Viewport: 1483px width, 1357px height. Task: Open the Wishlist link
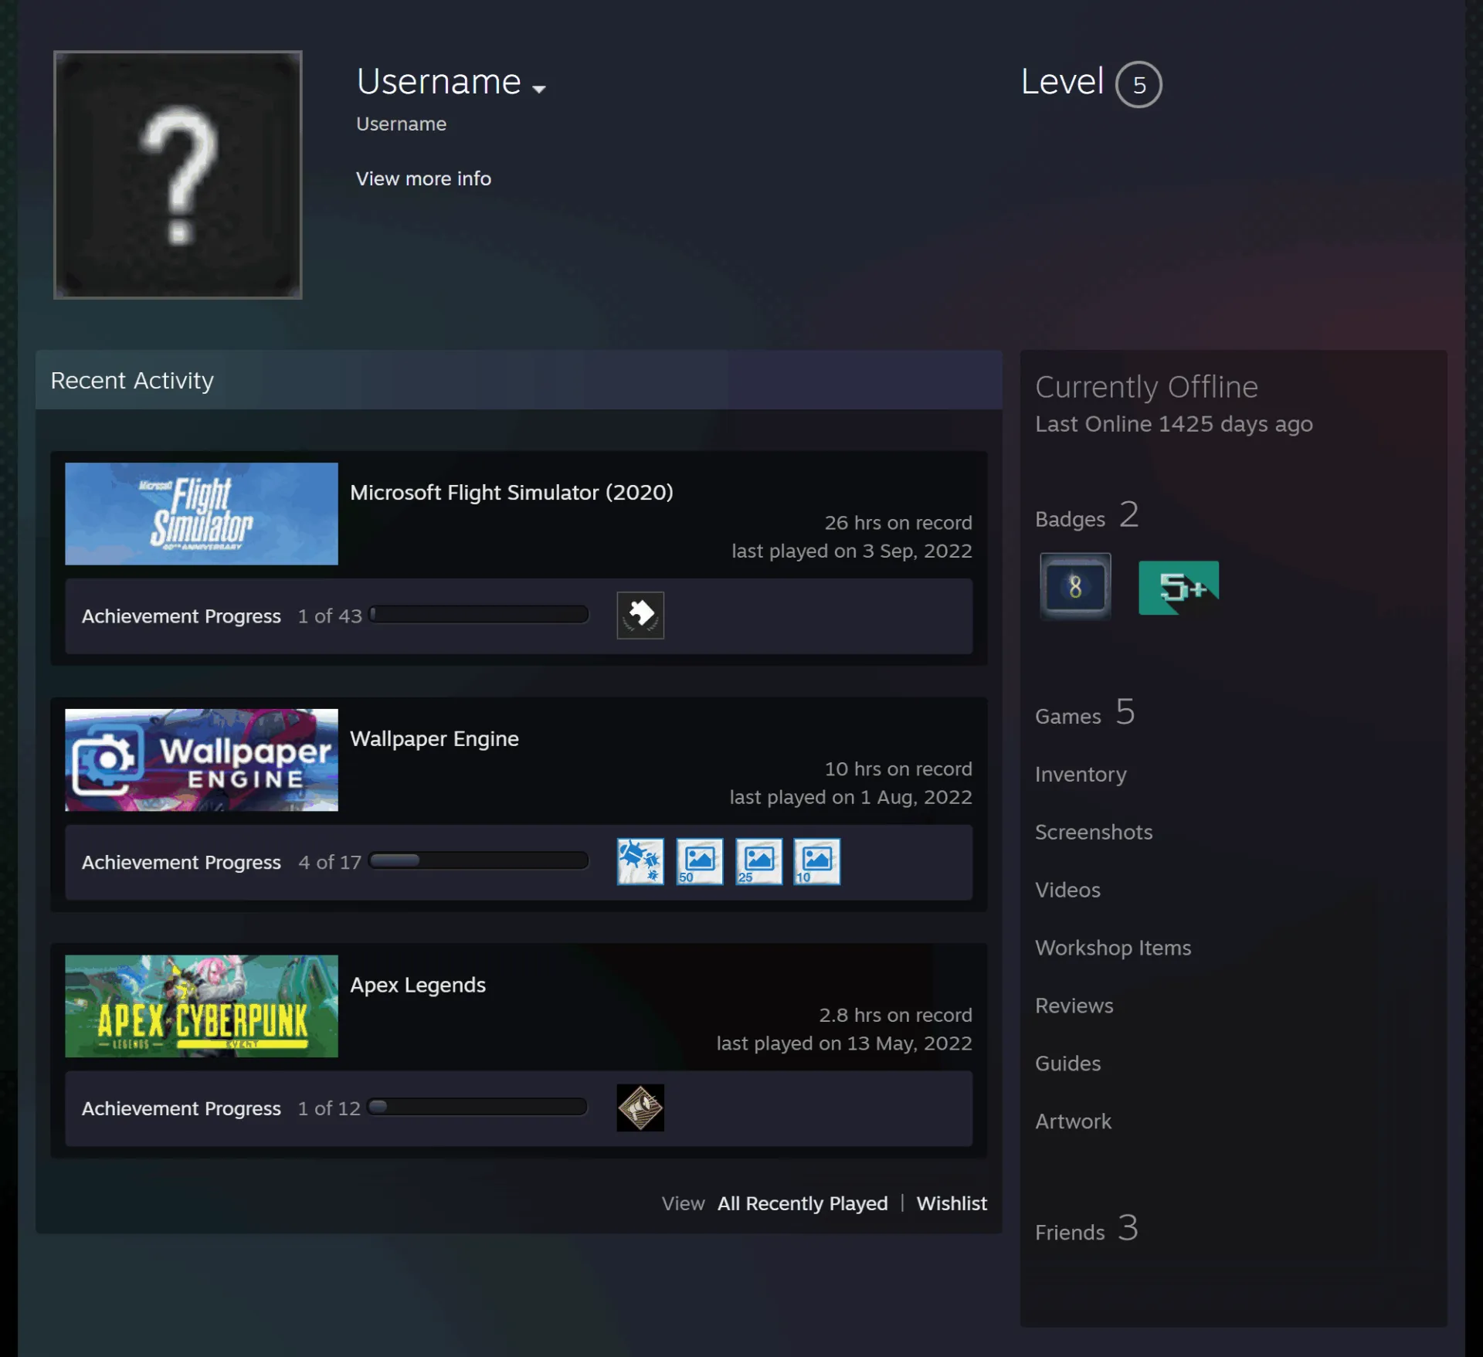[952, 1203]
